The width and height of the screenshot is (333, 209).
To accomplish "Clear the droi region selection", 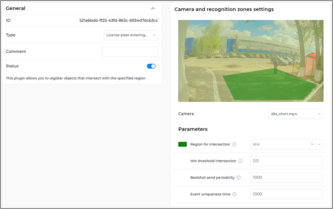I will tap(312, 144).
